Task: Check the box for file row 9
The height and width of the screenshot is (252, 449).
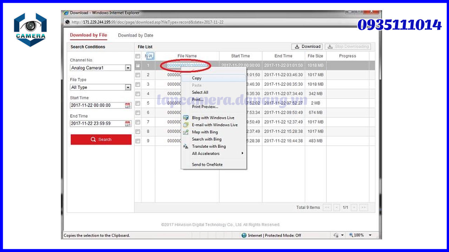Action: click(x=138, y=141)
